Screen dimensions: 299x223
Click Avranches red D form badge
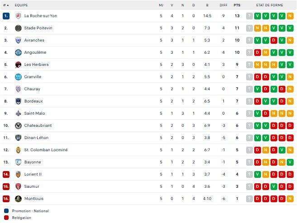pyautogui.click(x=274, y=40)
